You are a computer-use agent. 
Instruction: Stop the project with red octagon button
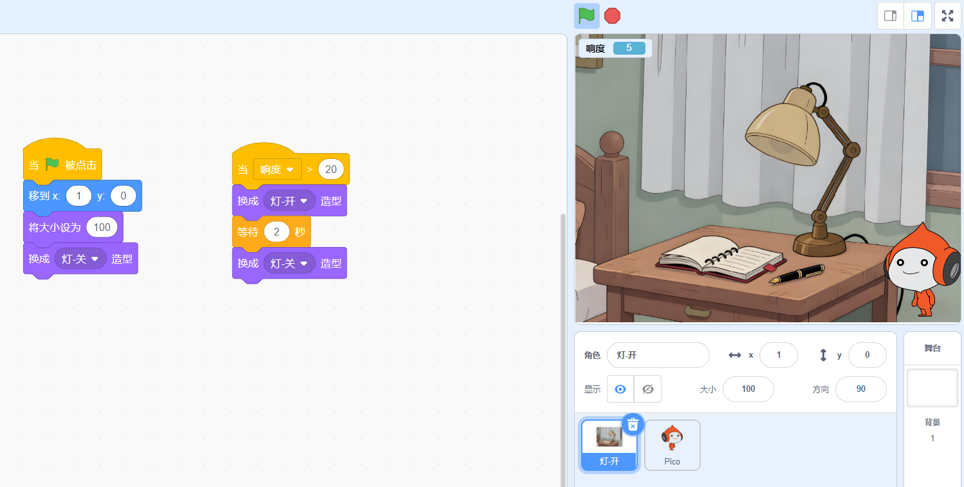pos(613,15)
